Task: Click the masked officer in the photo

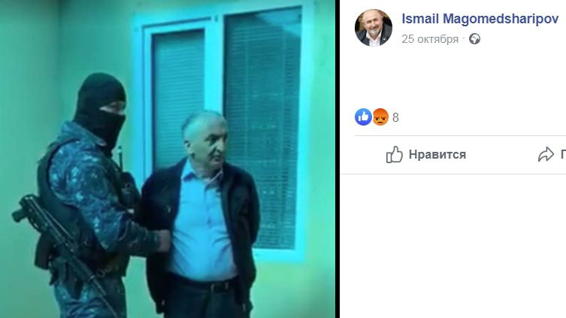Action: tap(86, 202)
